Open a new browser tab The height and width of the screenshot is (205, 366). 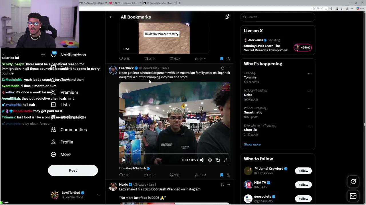[x=179, y=3]
